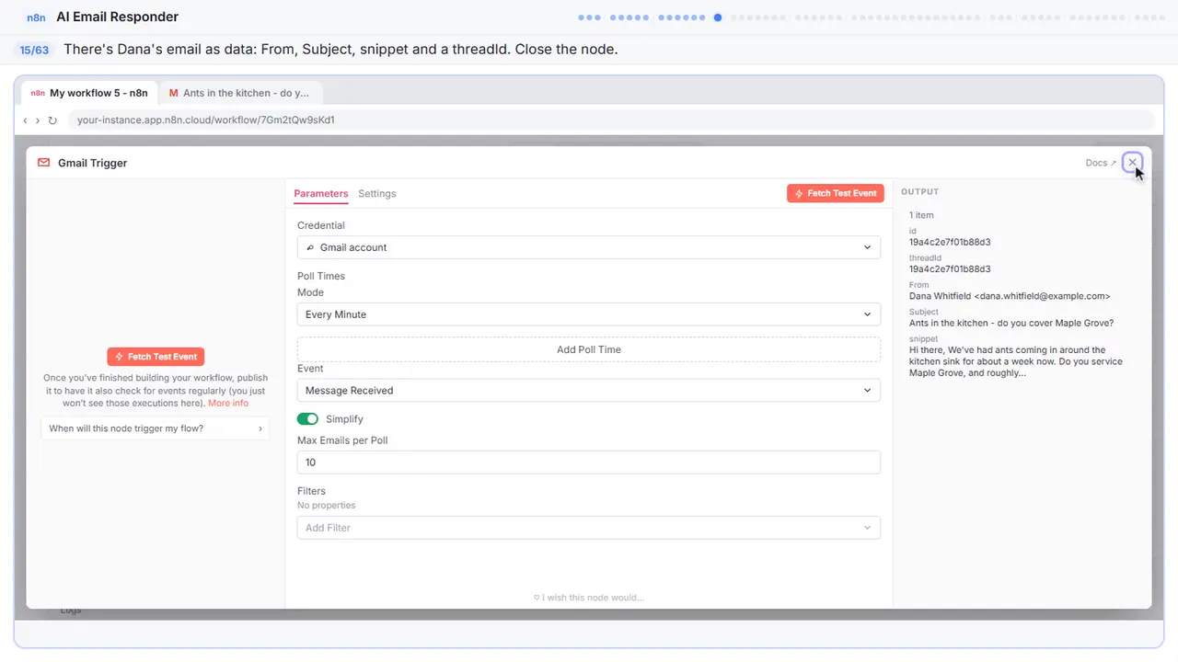This screenshot has height=662, width=1178.
Task: Click the Add Poll Time button
Action: coord(589,349)
